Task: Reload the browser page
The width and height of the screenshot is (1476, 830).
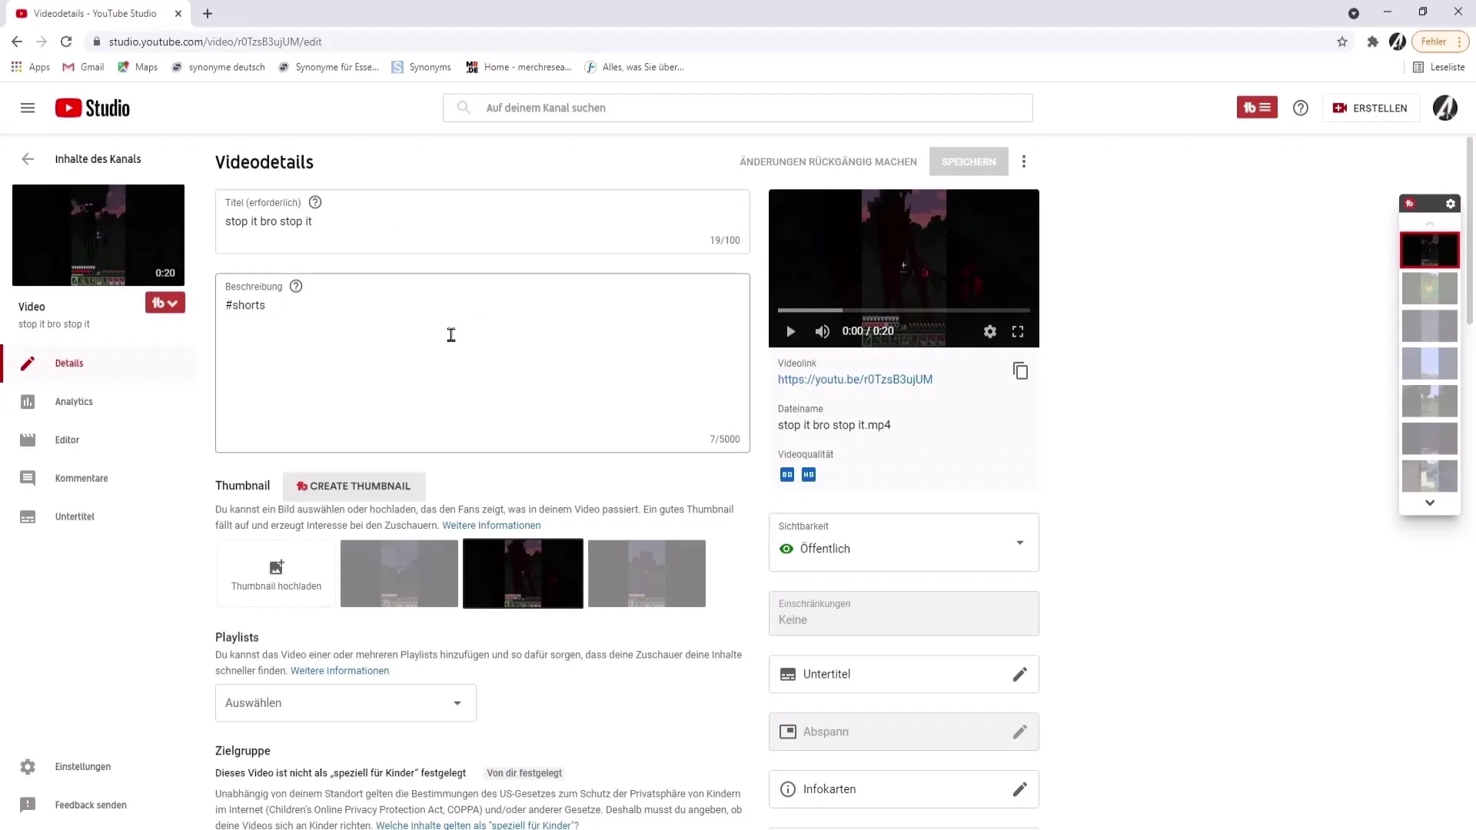Action: (66, 41)
